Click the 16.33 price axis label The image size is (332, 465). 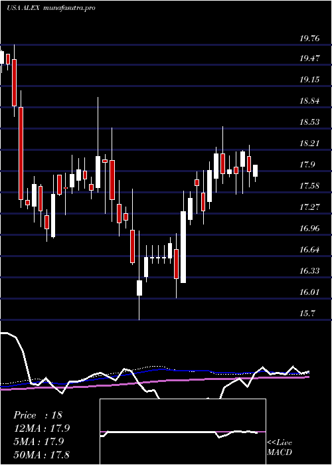tap(310, 271)
